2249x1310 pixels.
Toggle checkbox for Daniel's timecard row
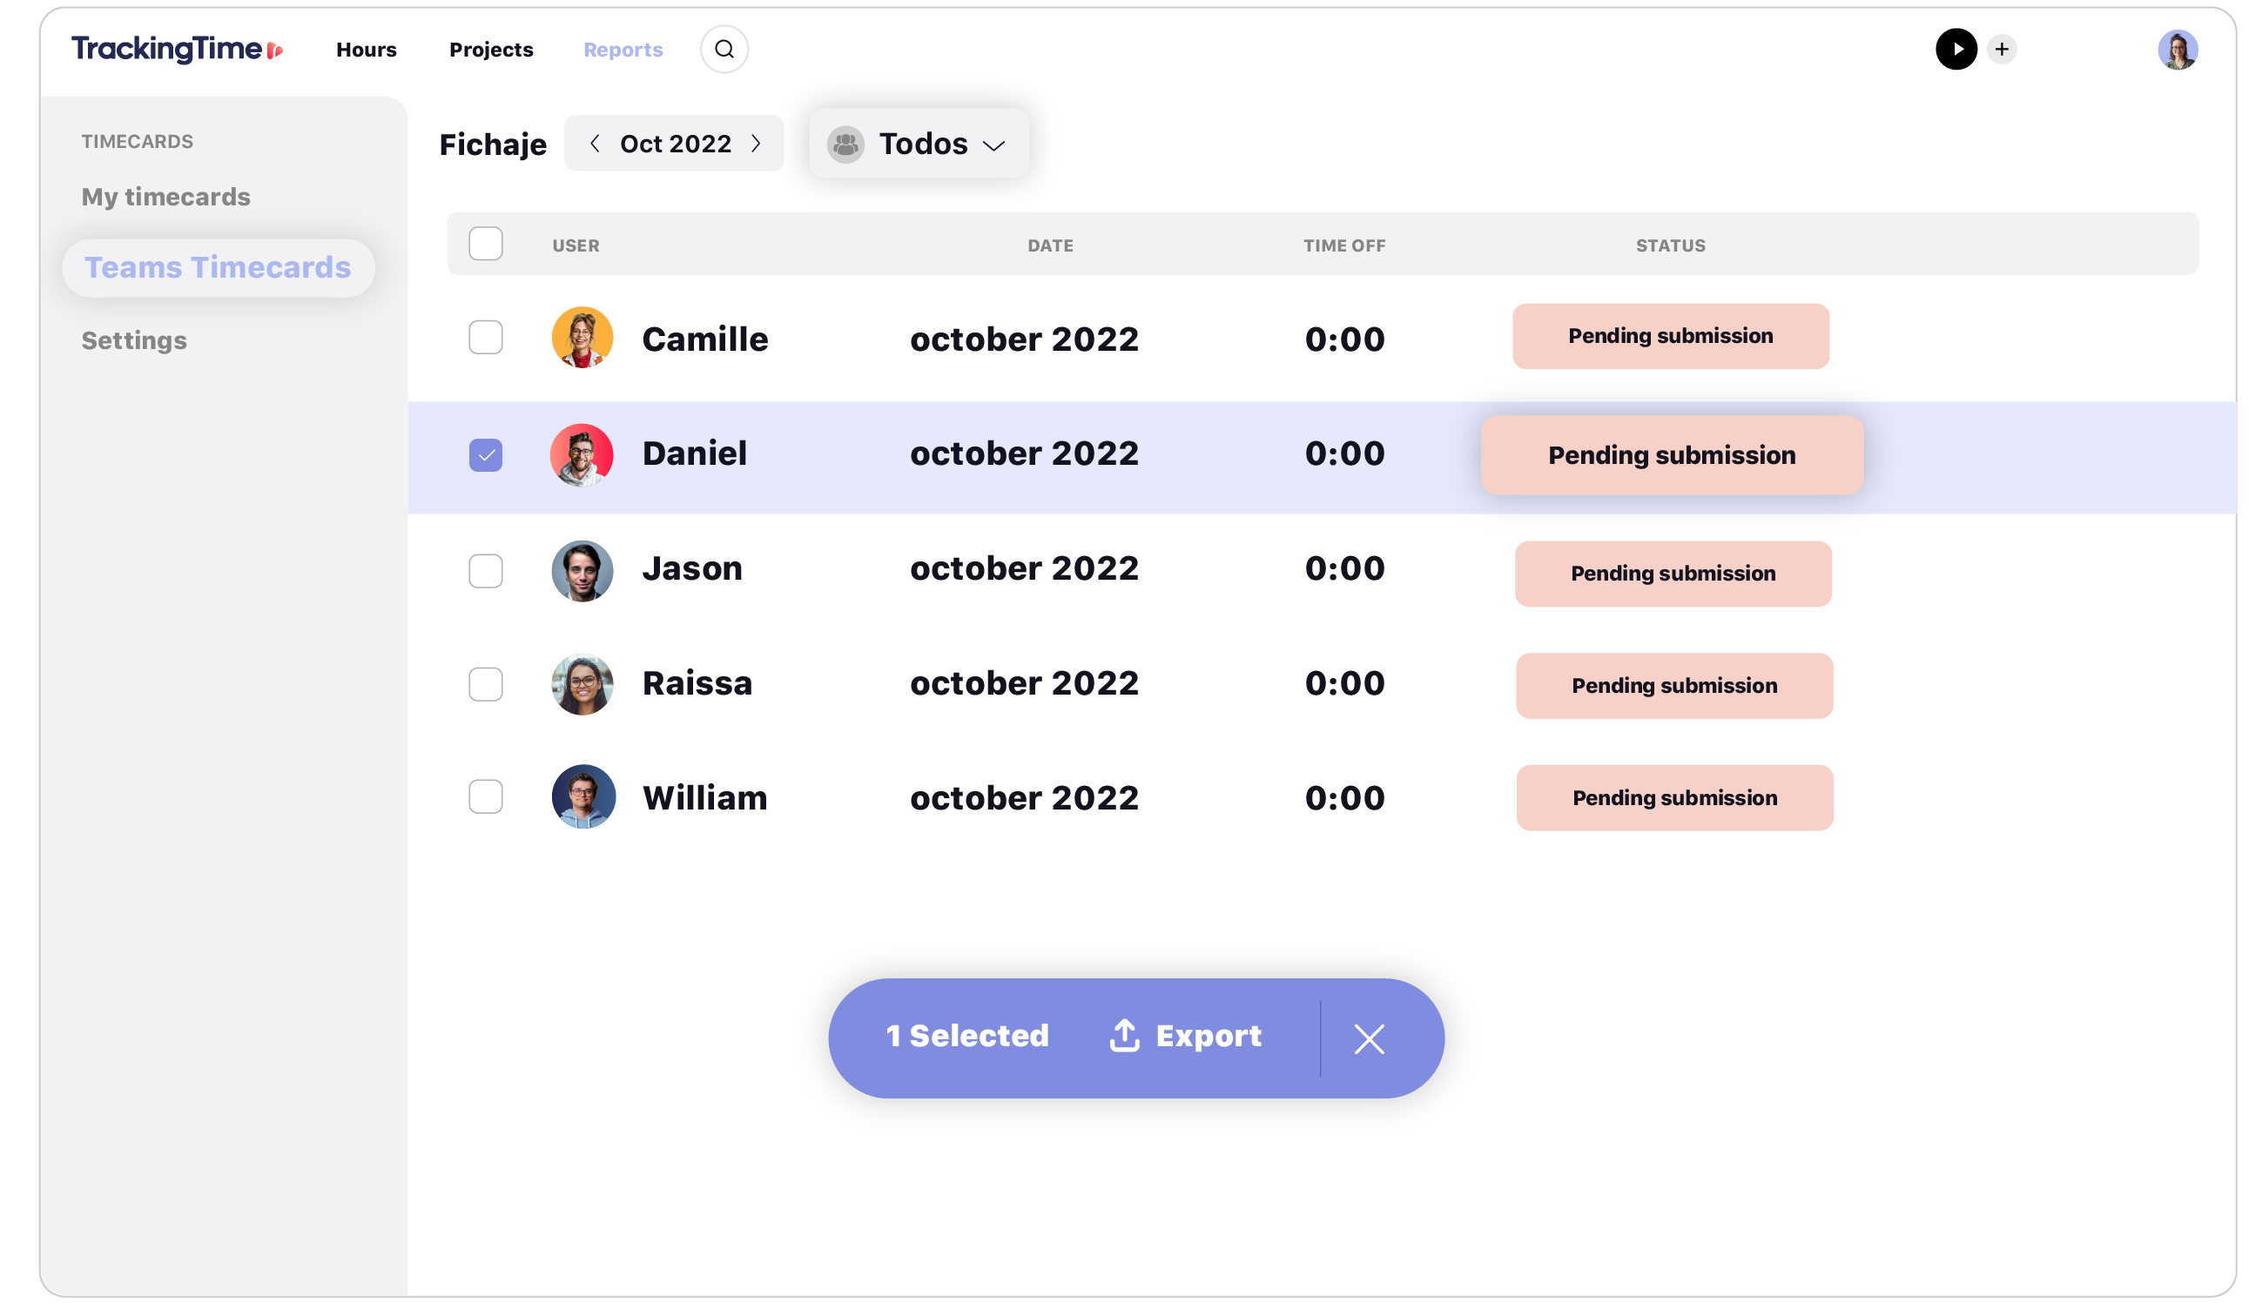coord(485,453)
